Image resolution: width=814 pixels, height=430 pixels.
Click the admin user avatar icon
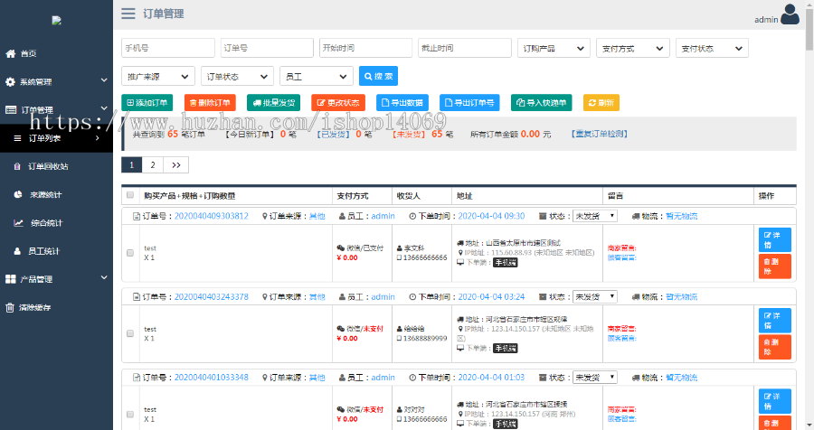(x=790, y=14)
